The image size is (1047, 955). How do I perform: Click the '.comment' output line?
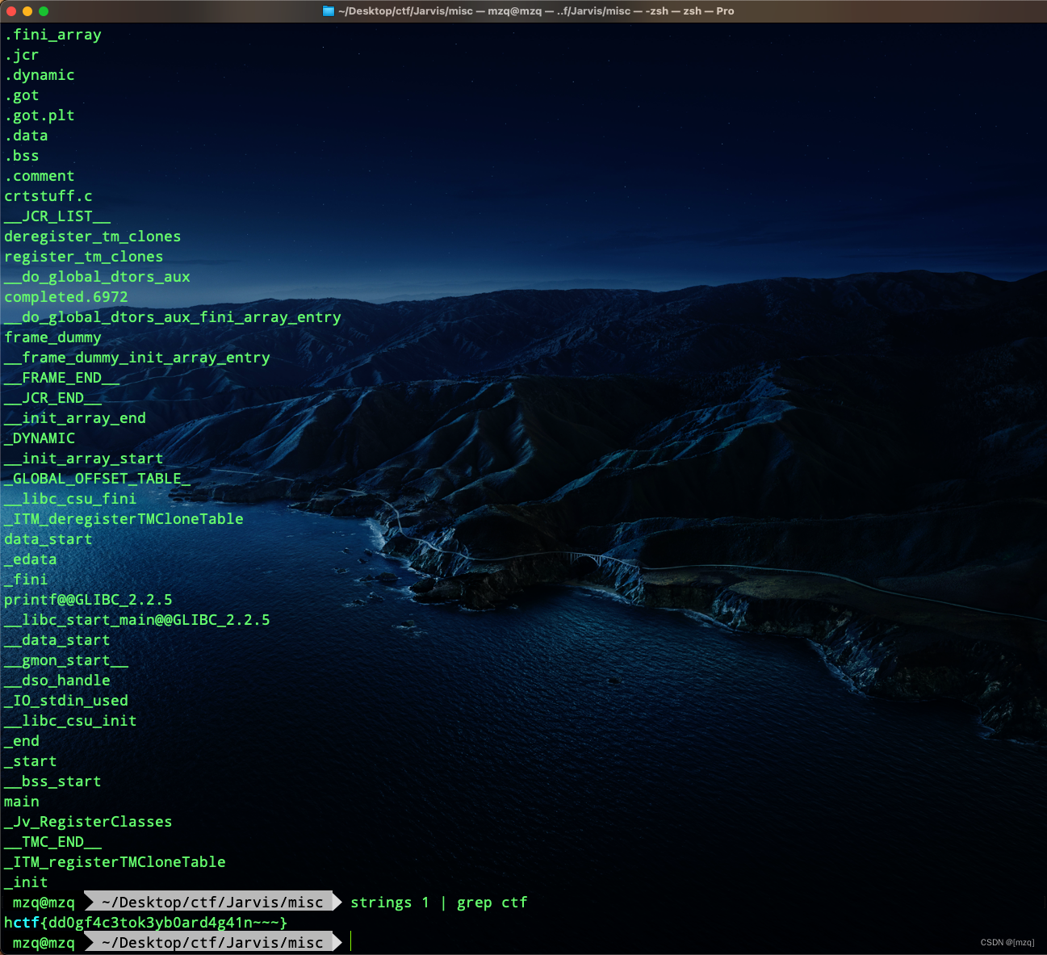pos(40,176)
